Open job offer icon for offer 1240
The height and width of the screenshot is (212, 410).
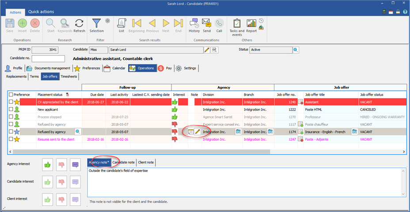coord(300,102)
